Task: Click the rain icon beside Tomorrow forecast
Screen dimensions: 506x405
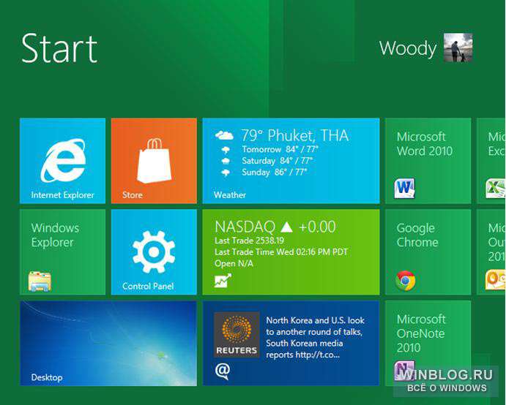Action: 226,150
